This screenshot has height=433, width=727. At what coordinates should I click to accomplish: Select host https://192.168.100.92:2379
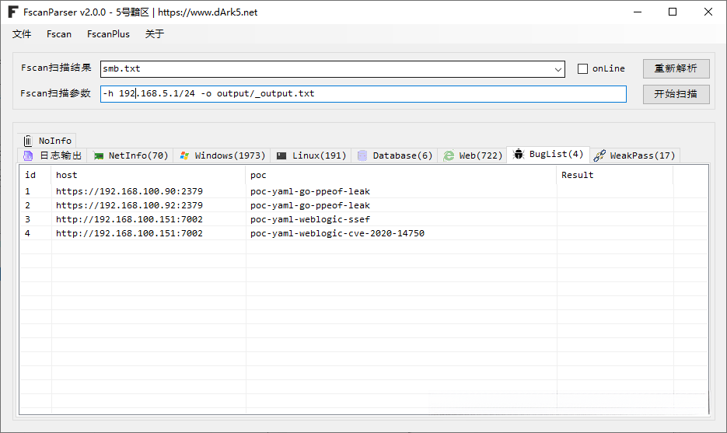point(129,205)
